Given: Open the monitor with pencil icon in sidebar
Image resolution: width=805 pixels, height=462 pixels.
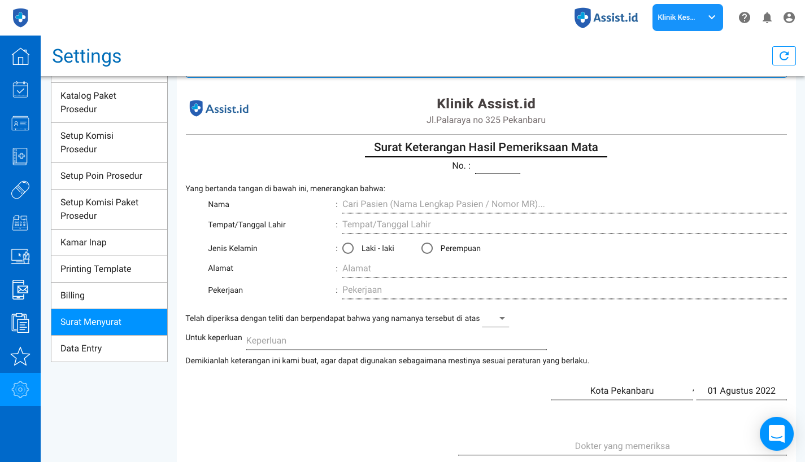Looking at the screenshot, I should point(20,256).
